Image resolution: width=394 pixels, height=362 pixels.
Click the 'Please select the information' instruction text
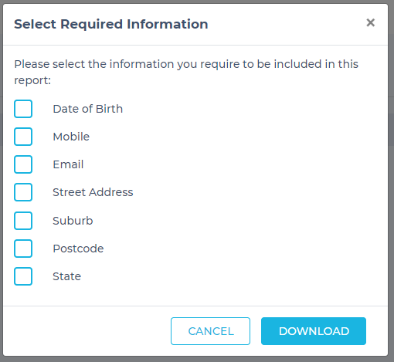pyautogui.click(x=186, y=72)
